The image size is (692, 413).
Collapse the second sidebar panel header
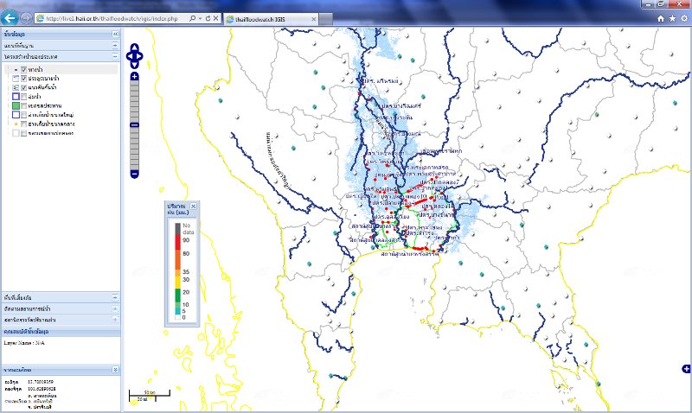pyautogui.click(x=115, y=44)
